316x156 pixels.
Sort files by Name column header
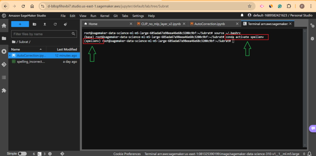pos(15,49)
